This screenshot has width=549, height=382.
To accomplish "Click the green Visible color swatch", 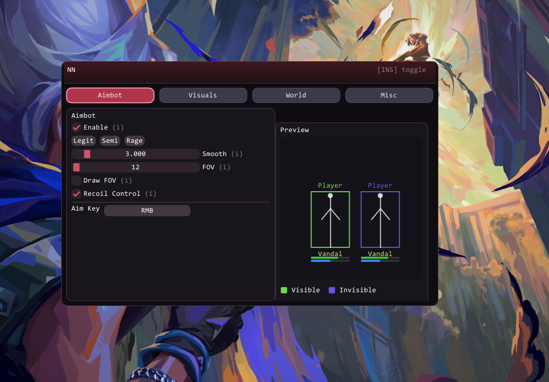I will coord(284,290).
